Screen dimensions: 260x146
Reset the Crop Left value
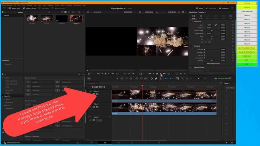(x=233, y=49)
